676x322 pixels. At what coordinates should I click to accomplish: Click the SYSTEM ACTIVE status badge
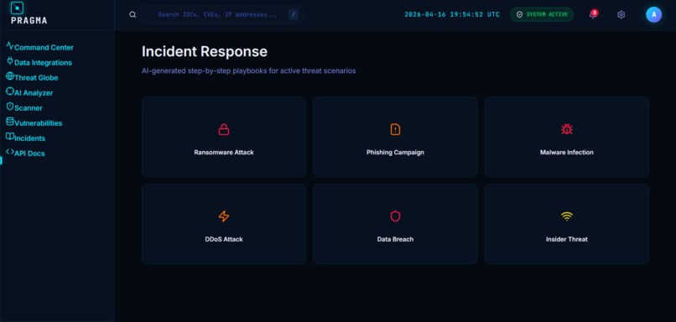542,14
